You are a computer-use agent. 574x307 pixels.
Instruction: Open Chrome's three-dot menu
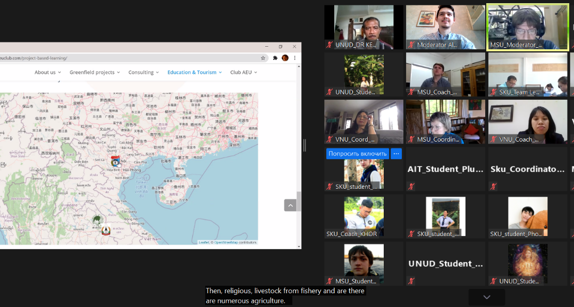pos(294,58)
